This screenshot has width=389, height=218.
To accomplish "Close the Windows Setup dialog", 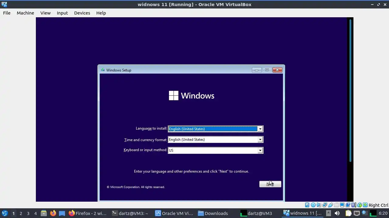I will click(277, 70).
